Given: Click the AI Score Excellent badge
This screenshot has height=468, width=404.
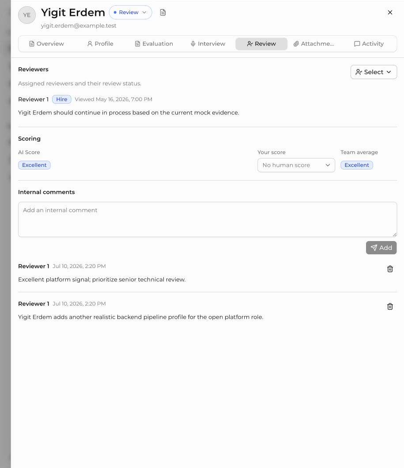Looking at the screenshot, I should [x=34, y=165].
